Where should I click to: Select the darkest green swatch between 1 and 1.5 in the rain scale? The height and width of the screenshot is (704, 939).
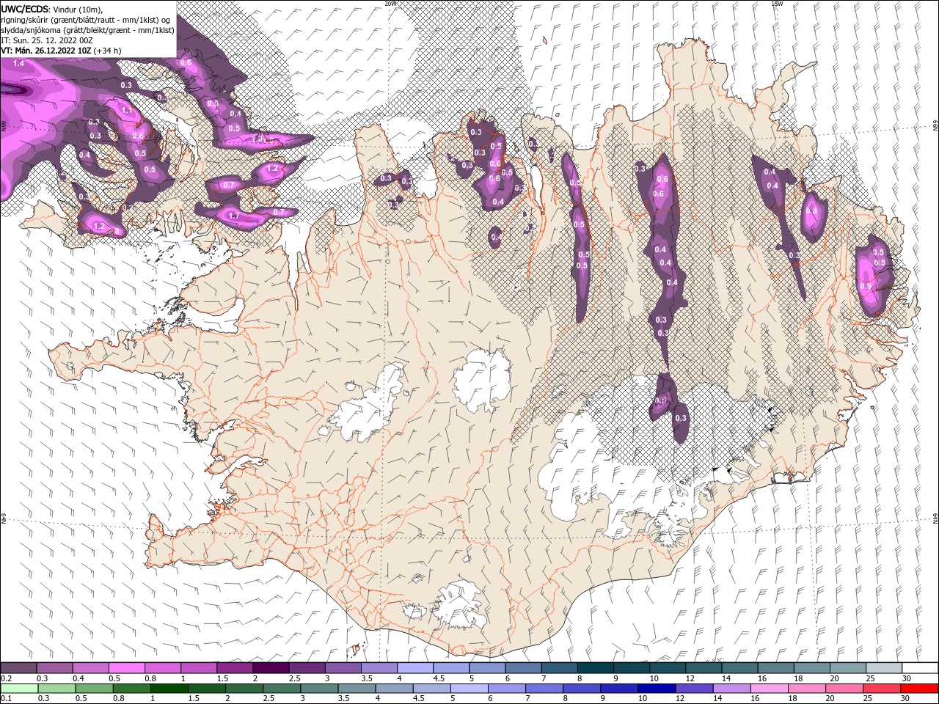click(169, 689)
